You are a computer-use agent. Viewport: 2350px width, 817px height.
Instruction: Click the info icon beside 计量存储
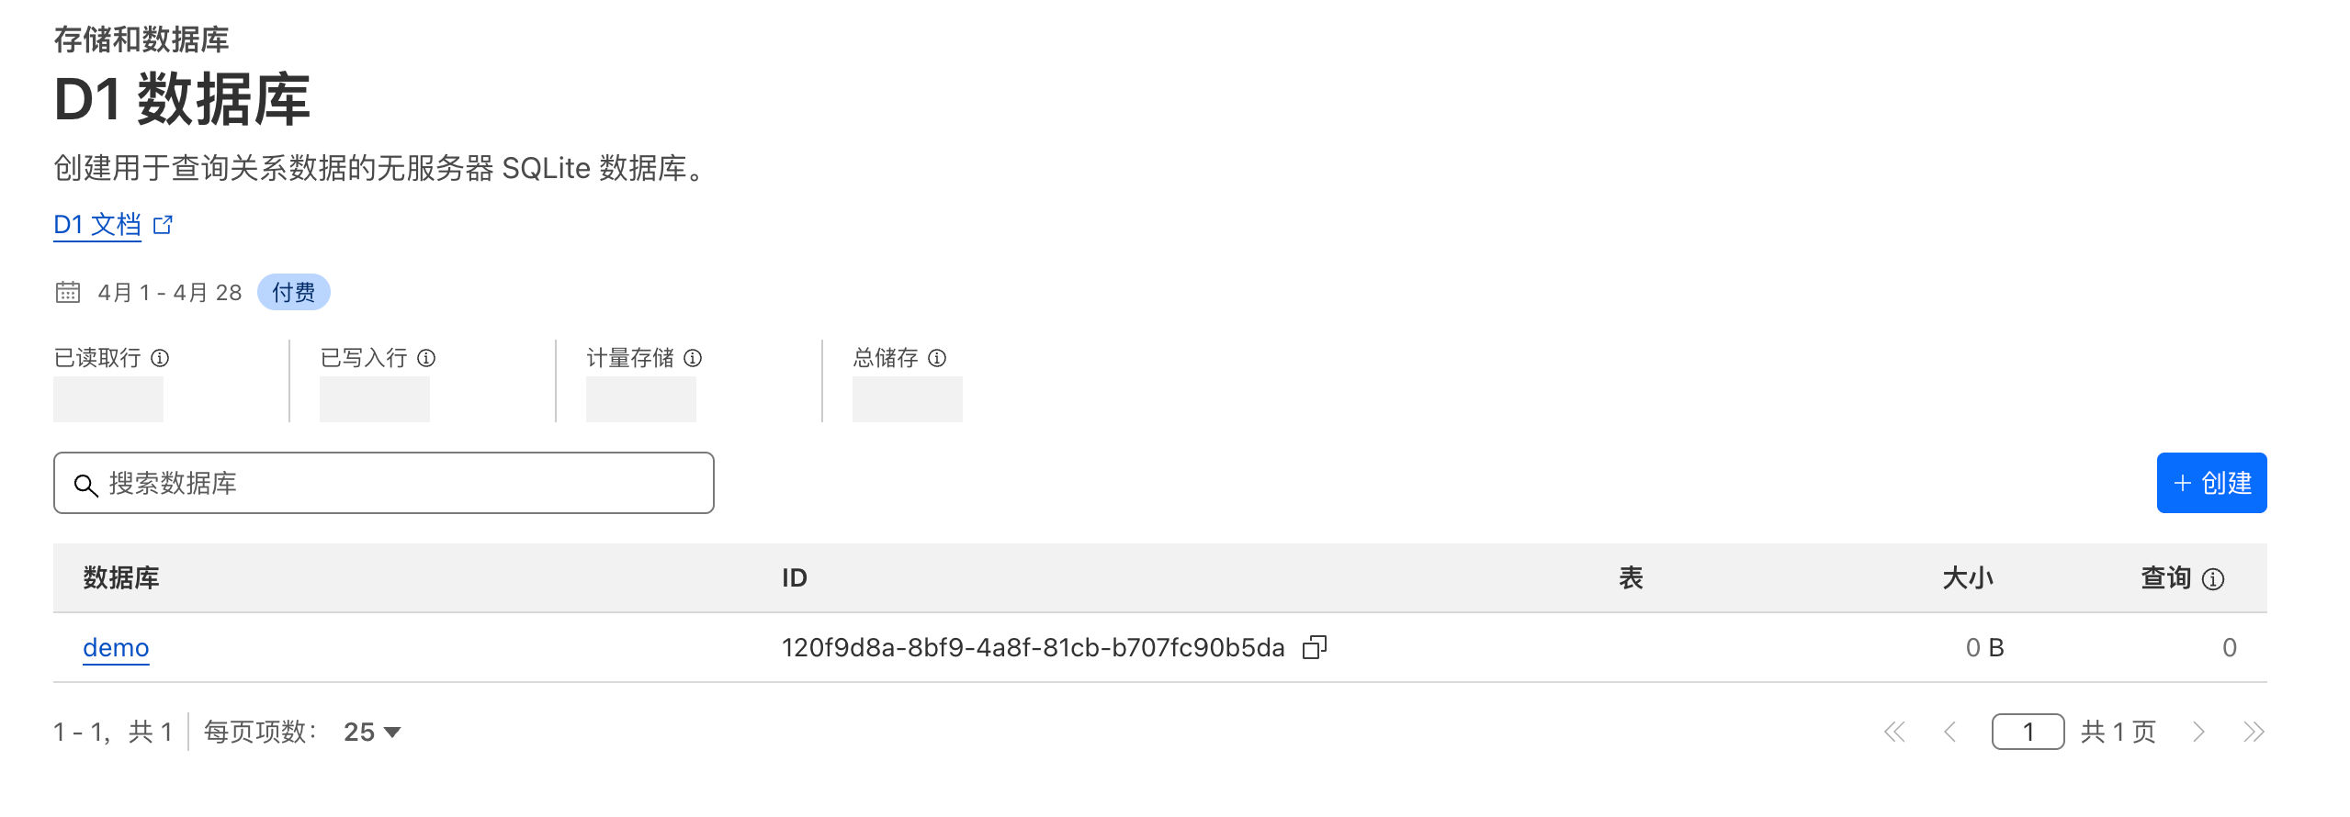click(694, 358)
